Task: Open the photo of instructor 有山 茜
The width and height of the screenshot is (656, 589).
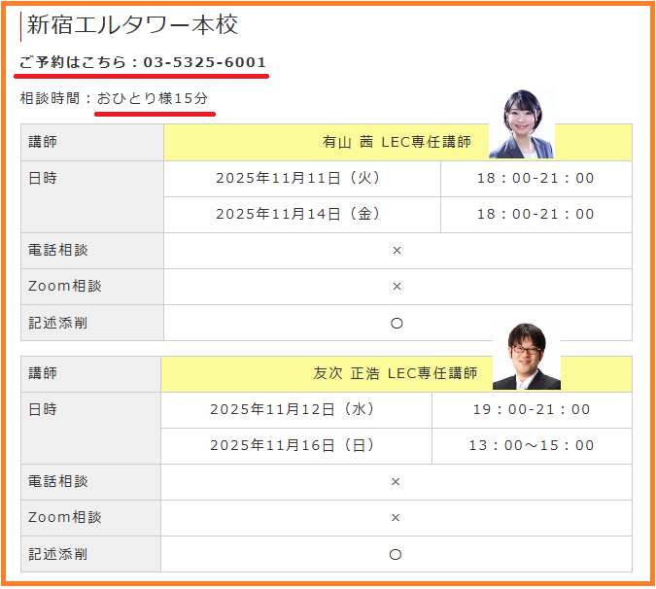Action: [x=522, y=123]
